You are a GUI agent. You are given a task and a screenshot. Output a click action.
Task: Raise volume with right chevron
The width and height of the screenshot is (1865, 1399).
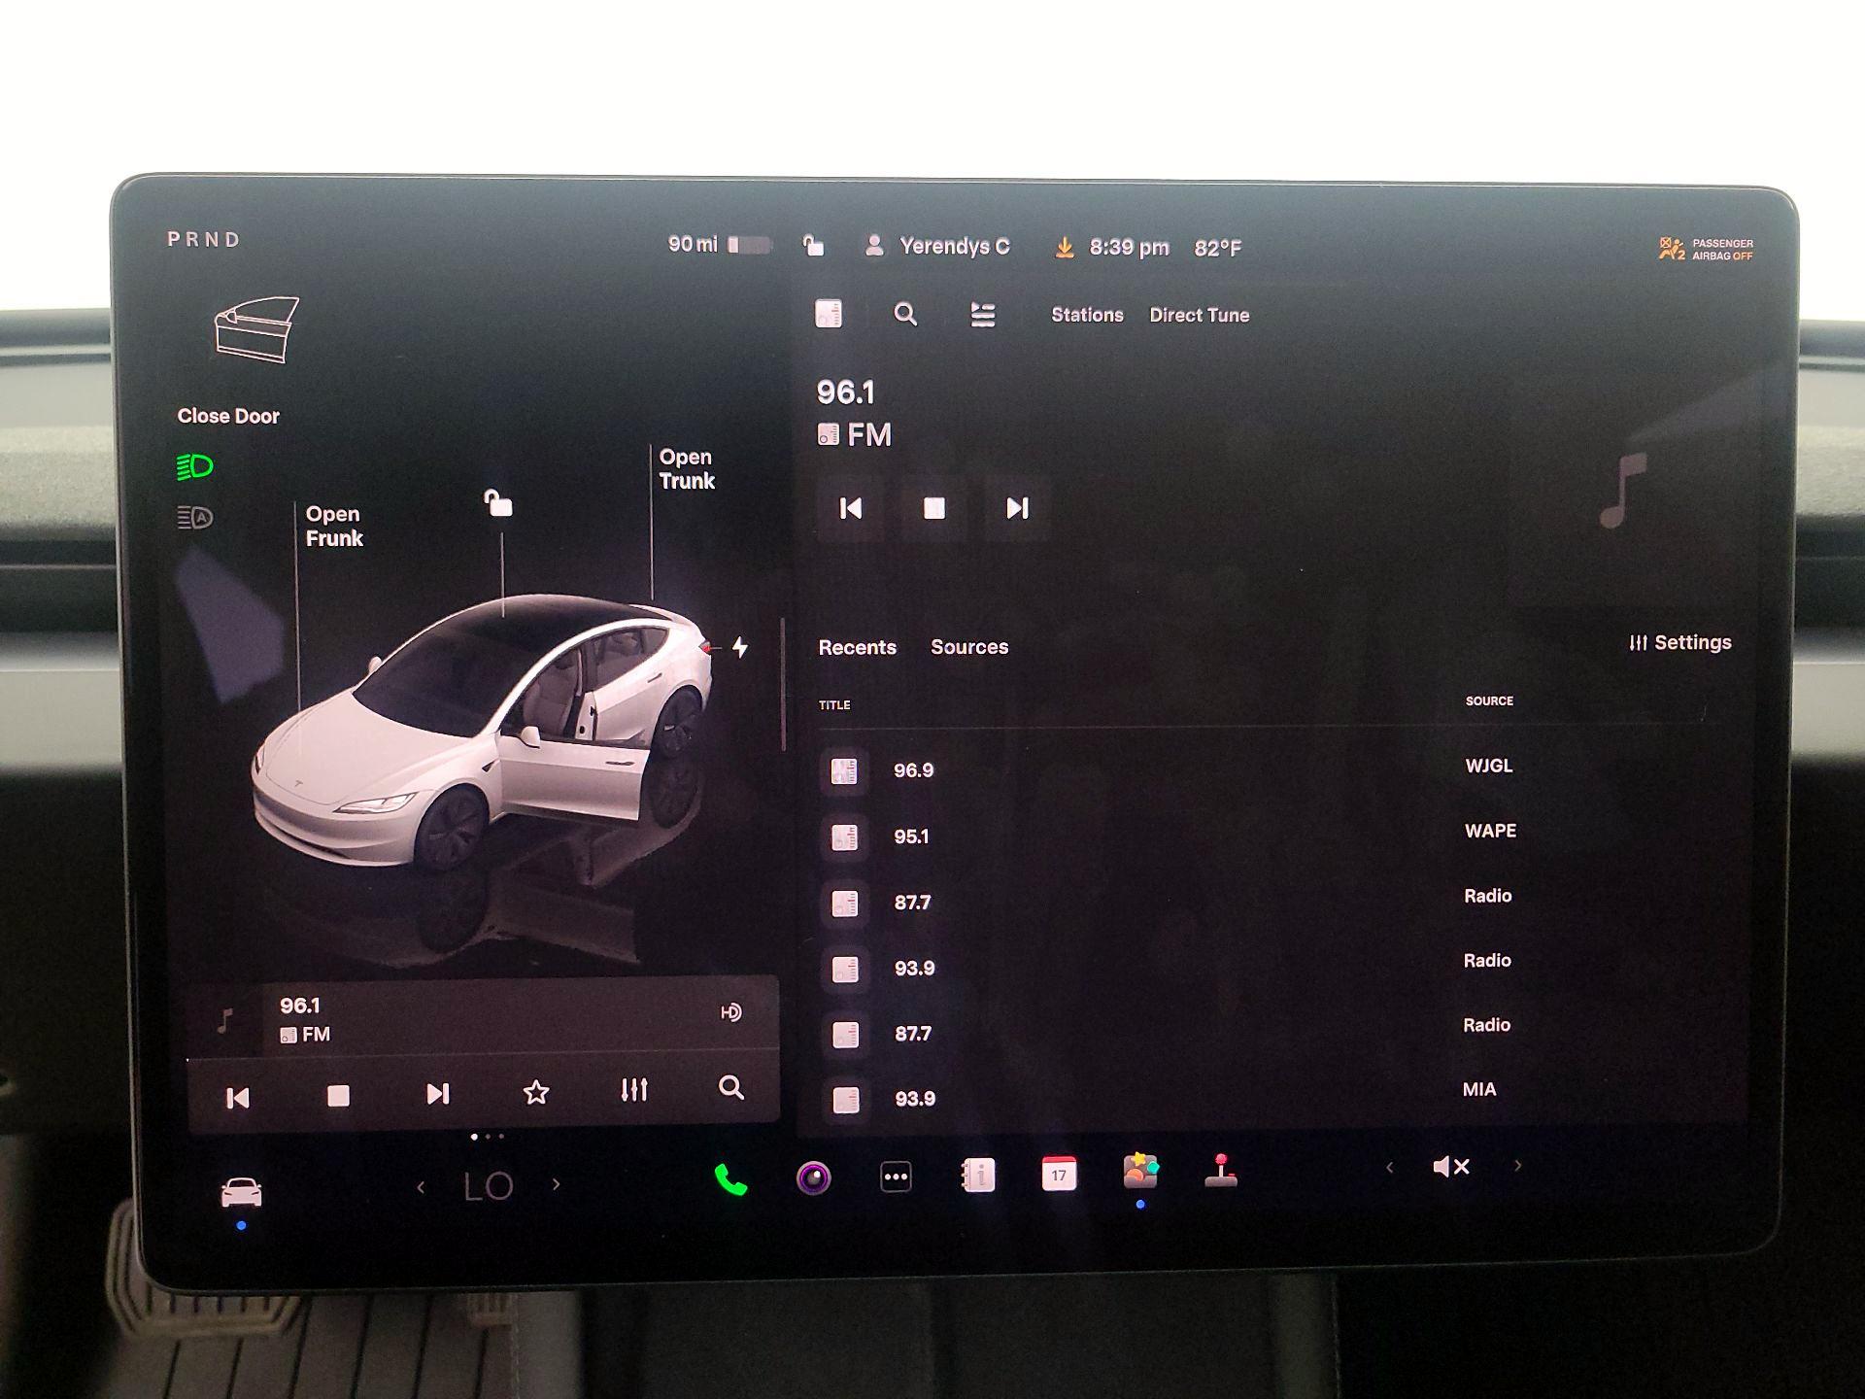[x=1518, y=1166]
